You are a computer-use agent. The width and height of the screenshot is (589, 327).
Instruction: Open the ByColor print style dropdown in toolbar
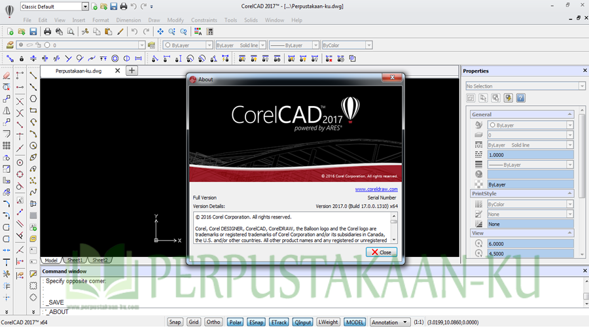(369, 45)
